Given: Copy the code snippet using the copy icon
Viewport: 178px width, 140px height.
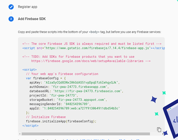Looking at the screenshot, I should click(x=159, y=129).
